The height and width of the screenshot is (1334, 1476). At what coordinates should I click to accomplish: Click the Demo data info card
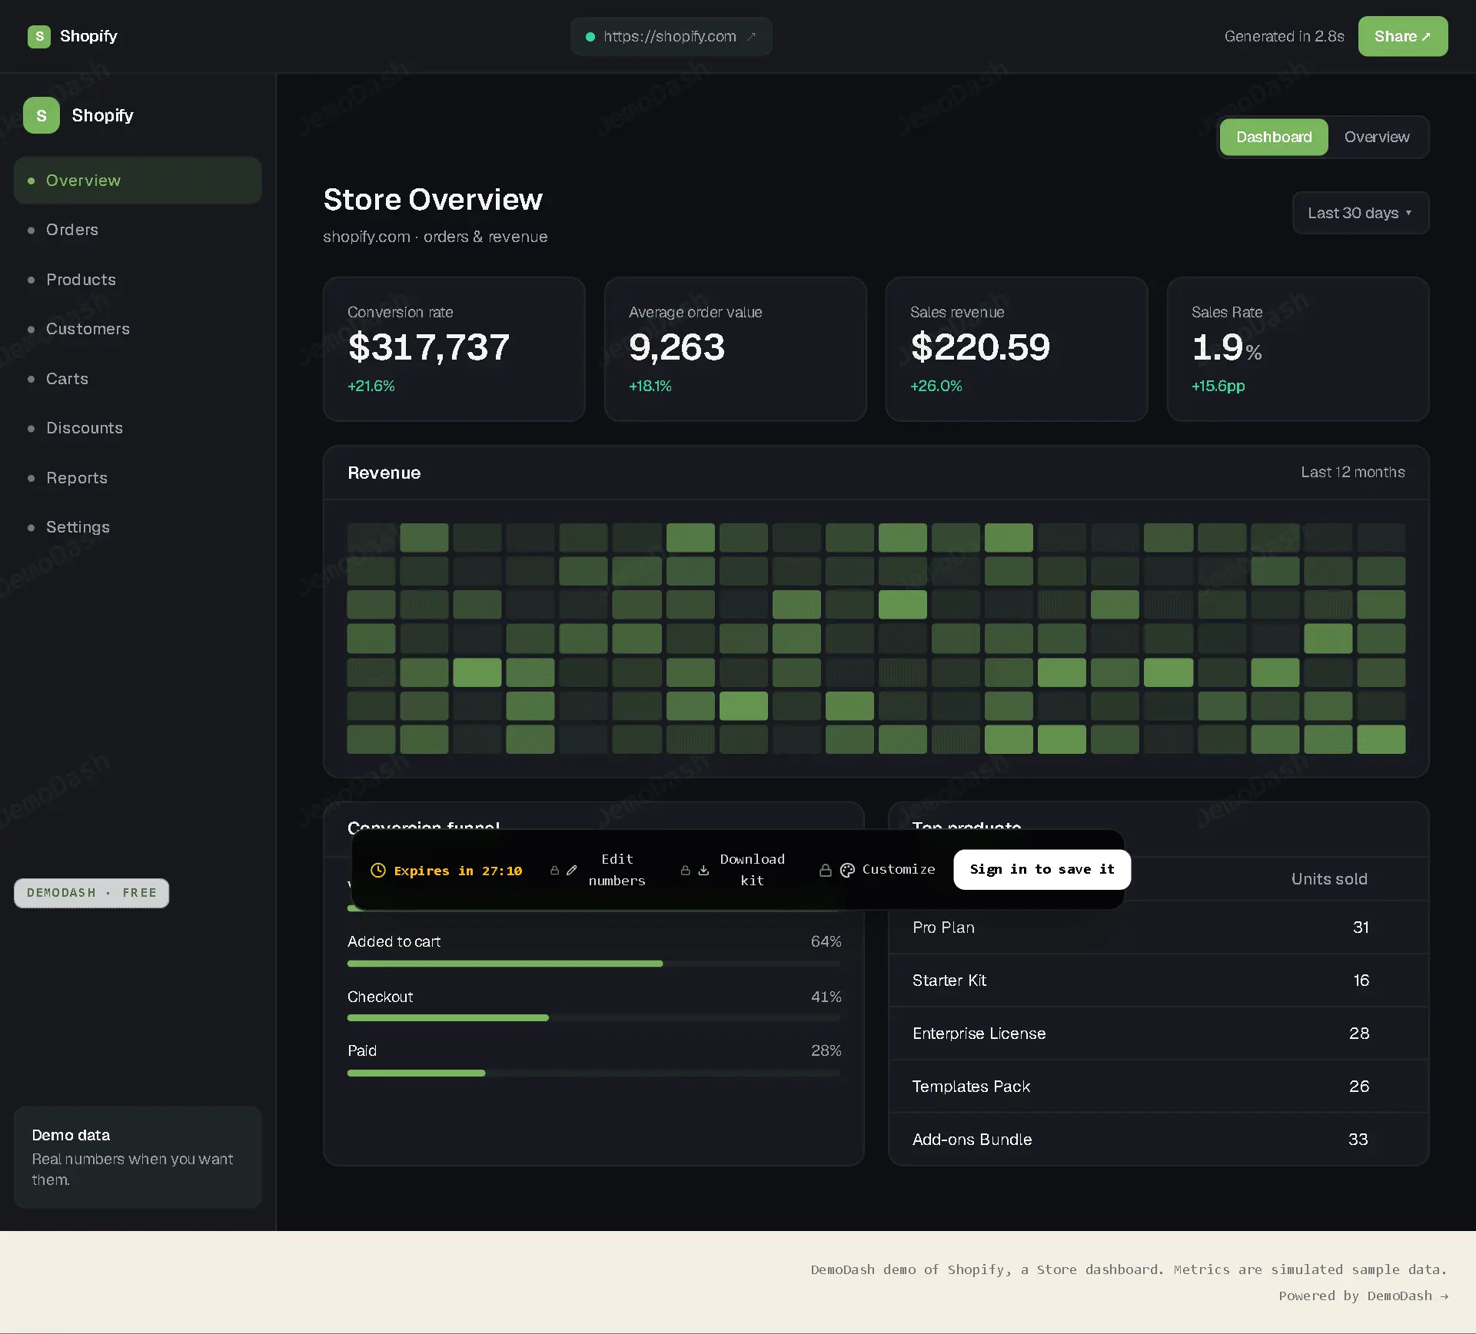(138, 1157)
